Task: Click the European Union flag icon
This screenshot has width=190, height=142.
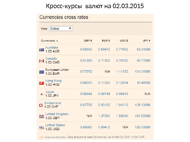Action: [x=41, y=72]
